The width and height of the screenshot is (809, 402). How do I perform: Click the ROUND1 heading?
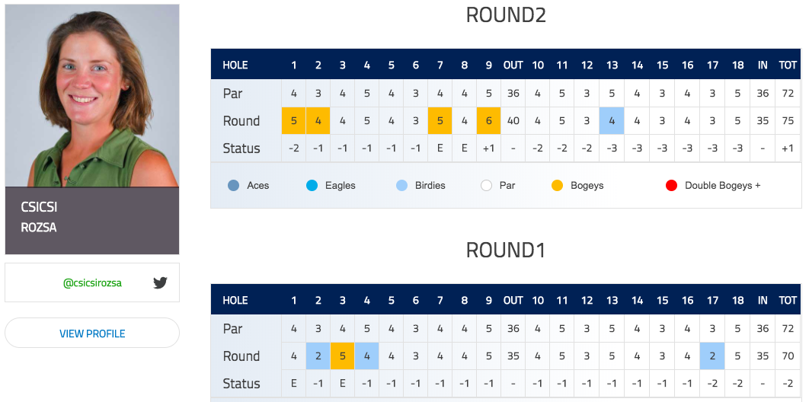coord(506,250)
